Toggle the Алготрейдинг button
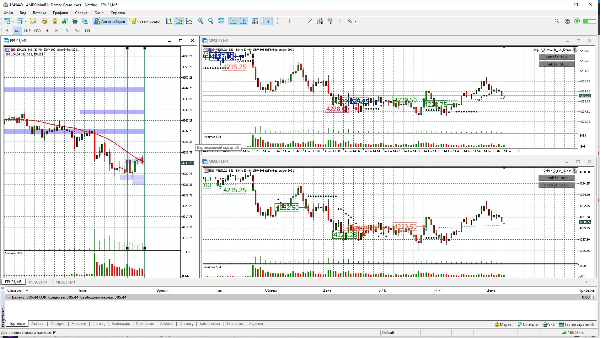 110,21
